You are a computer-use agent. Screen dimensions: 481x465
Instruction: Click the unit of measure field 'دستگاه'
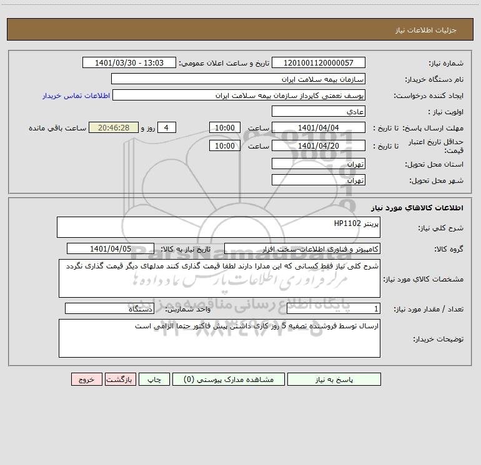click(109, 309)
